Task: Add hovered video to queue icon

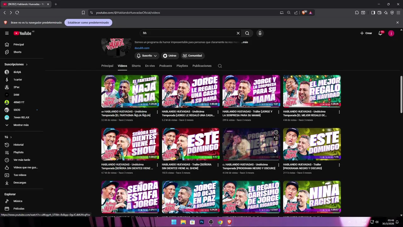Action: pos(276,138)
